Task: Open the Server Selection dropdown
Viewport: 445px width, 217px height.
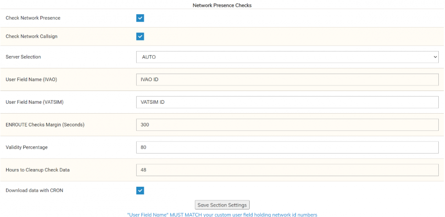Action: coord(287,57)
